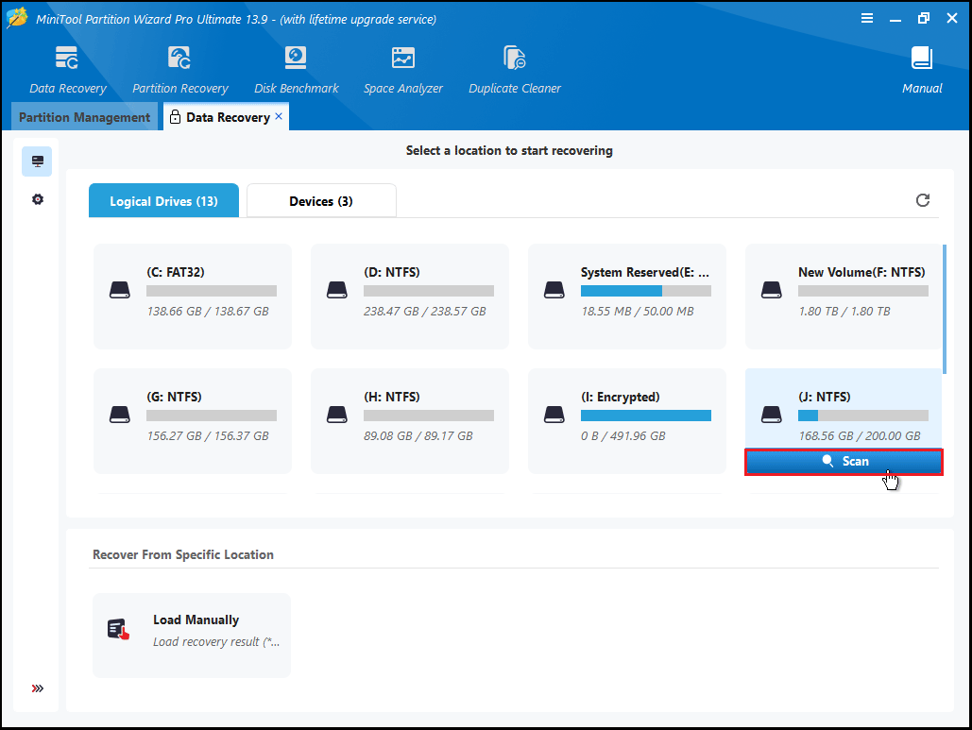Click the refresh drives icon
Viewport: 972px width, 730px height.
pos(922,200)
